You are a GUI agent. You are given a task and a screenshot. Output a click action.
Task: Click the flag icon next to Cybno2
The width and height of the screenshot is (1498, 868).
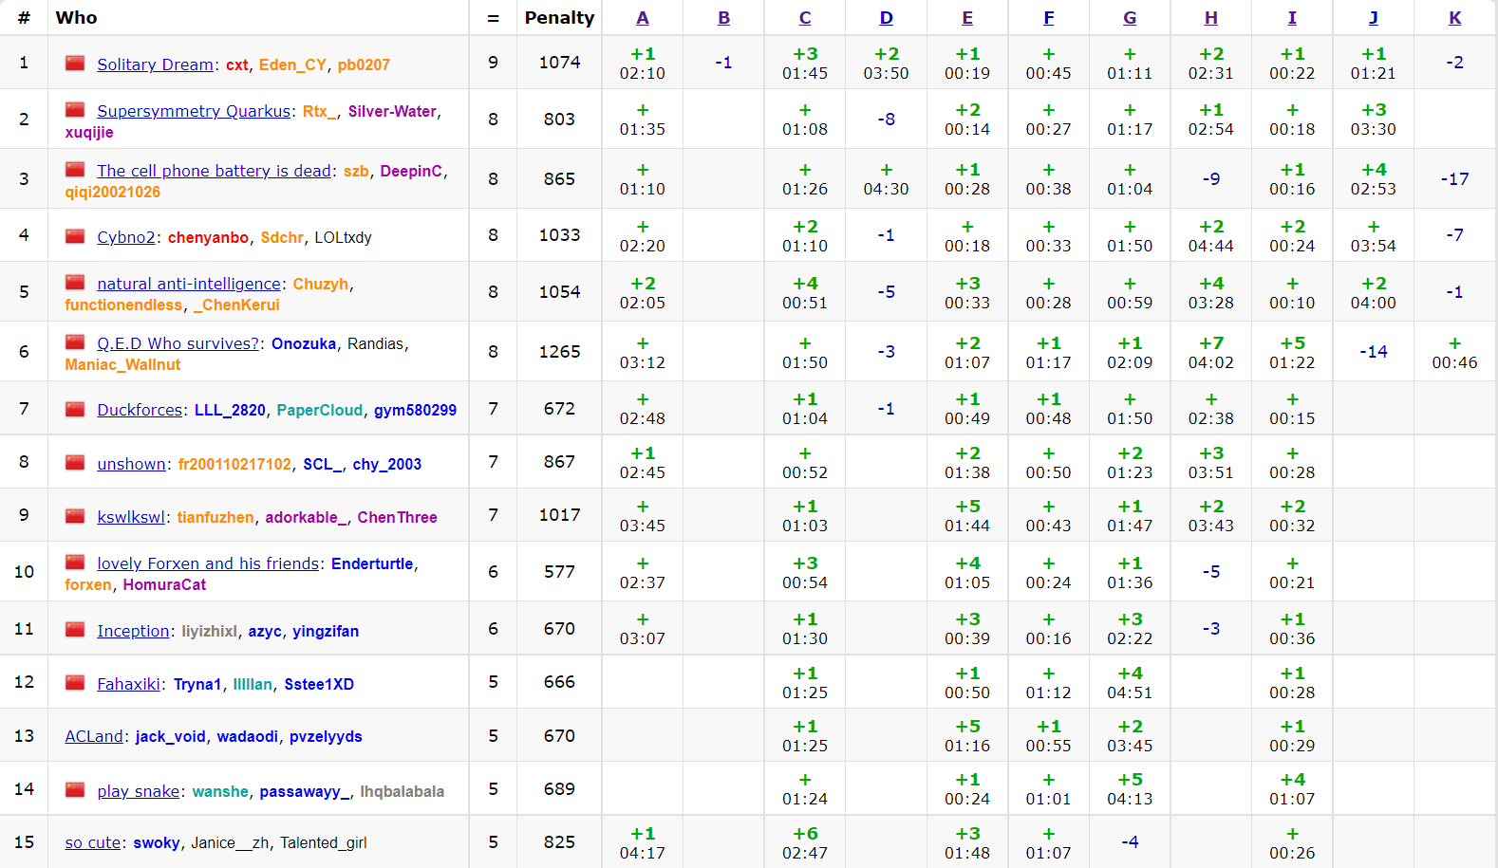click(75, 236)
